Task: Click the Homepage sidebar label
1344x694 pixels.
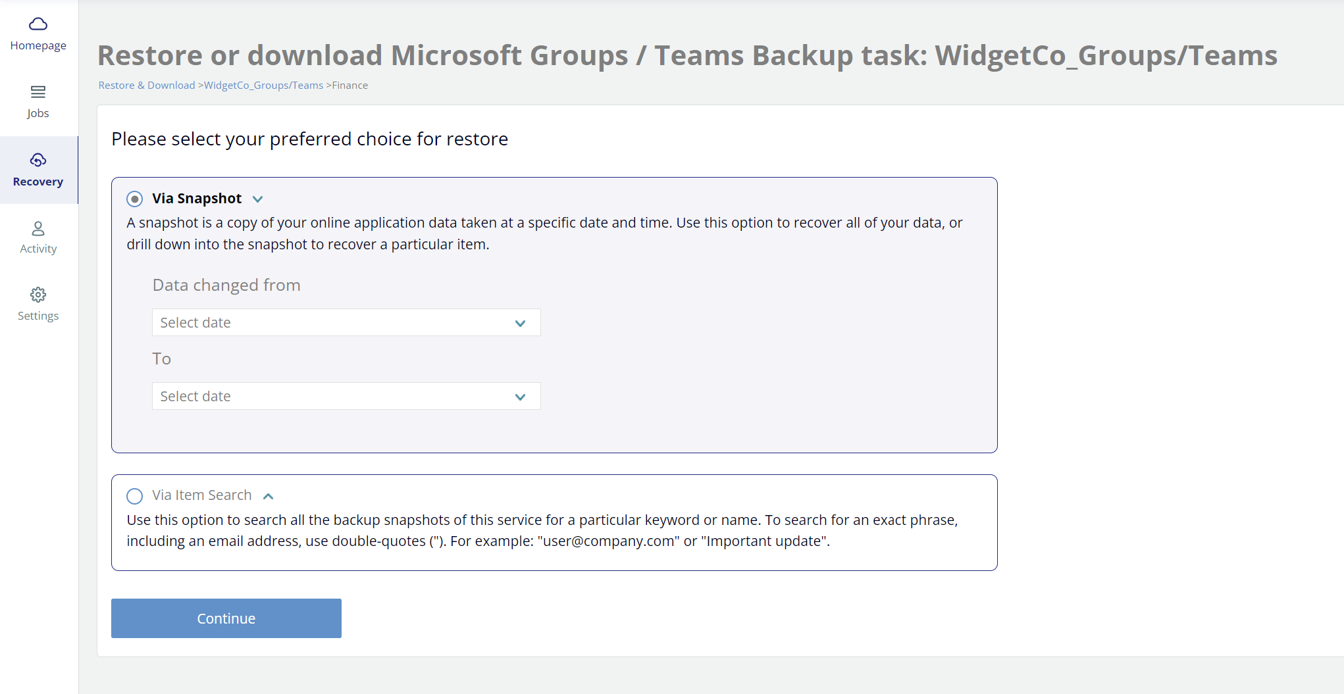Action: (38, 45)
